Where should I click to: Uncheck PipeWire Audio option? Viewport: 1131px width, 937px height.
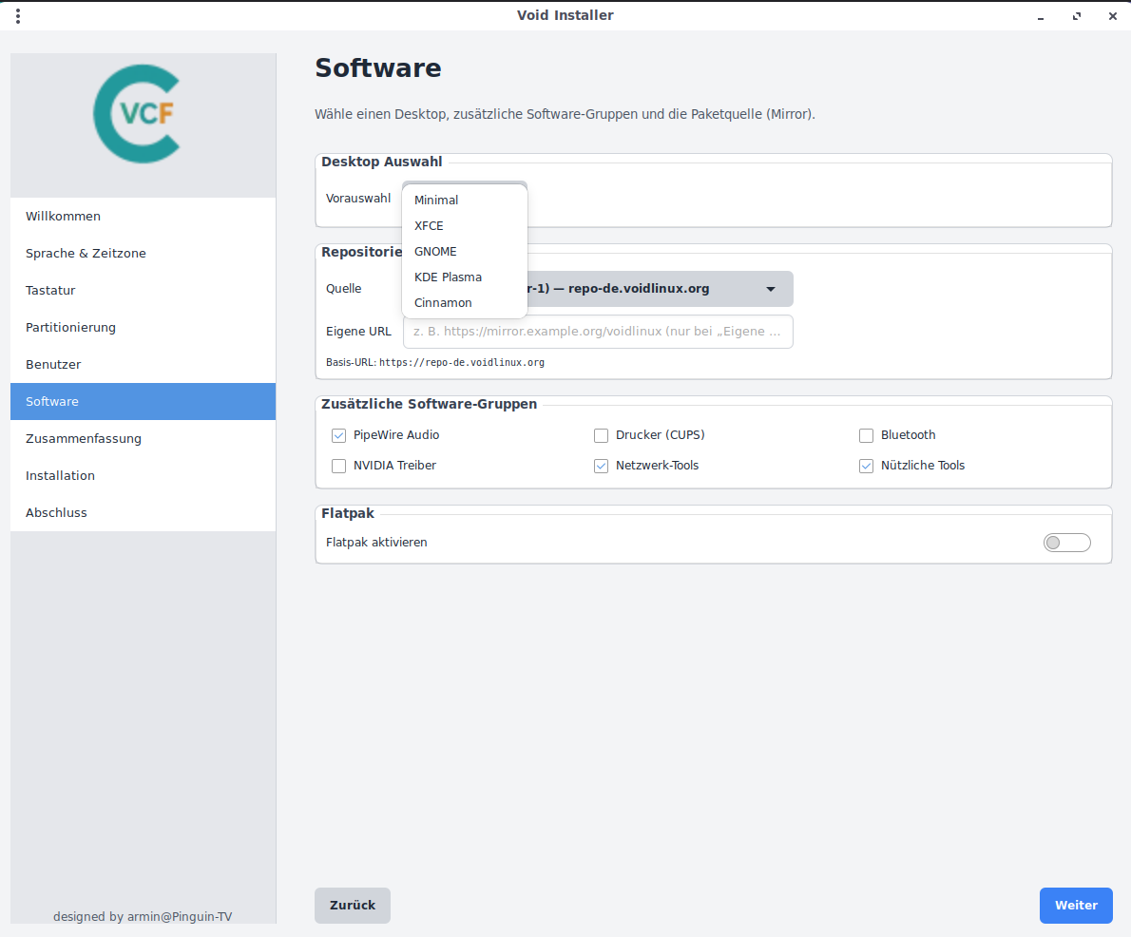pos(338,435)
